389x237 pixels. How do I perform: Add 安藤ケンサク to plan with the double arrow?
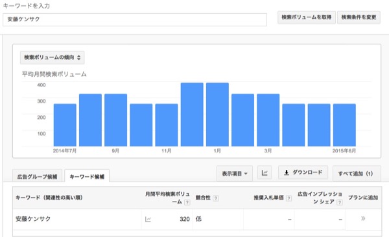(363, 218)
